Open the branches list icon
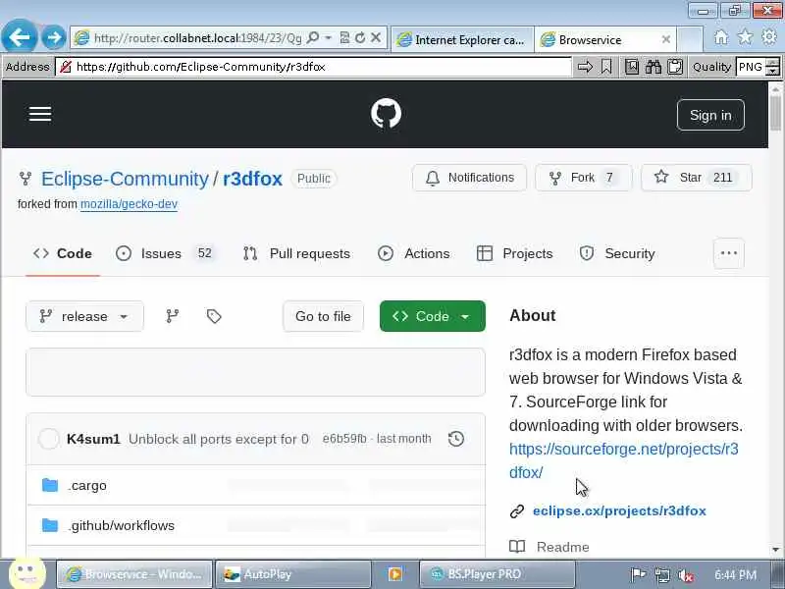Image resolution: width=785 pixels, height=589 pixels. [173, 316]
